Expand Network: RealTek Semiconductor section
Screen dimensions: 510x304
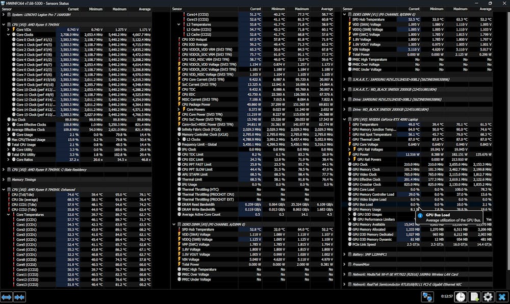click(x=344, y=285)
